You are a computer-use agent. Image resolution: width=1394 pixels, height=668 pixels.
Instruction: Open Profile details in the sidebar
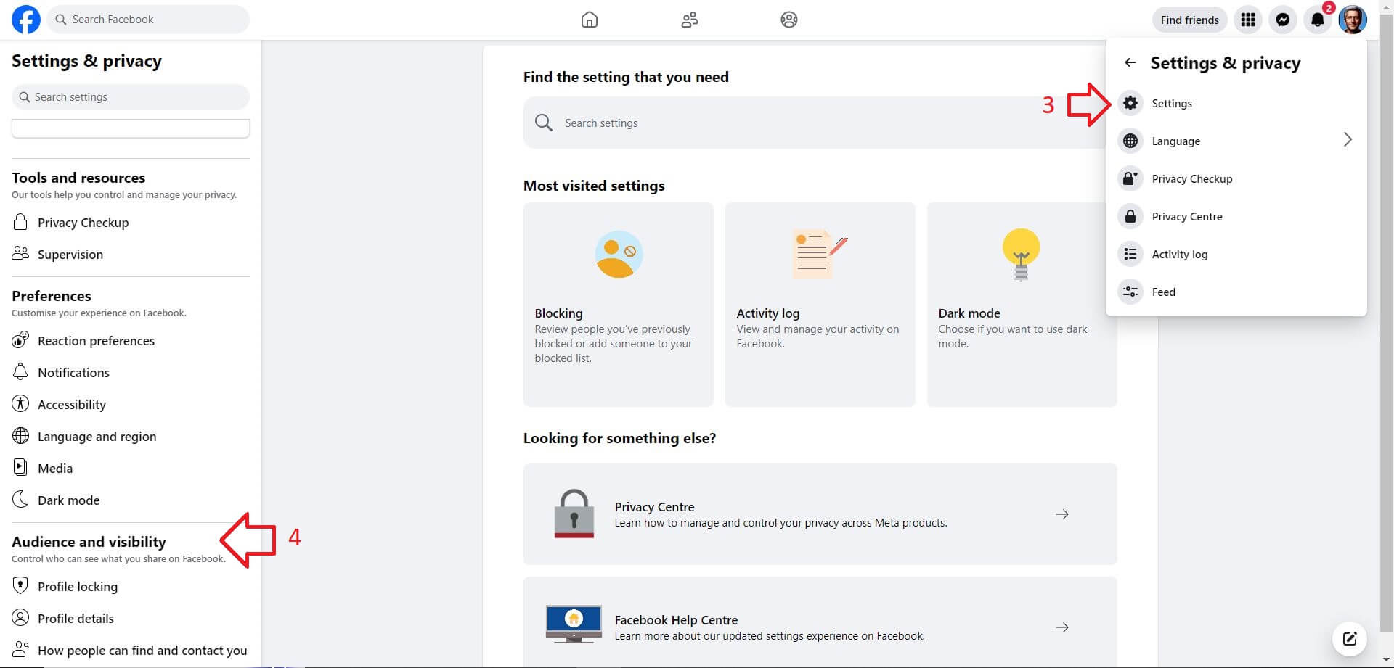[x=76, y=618]
